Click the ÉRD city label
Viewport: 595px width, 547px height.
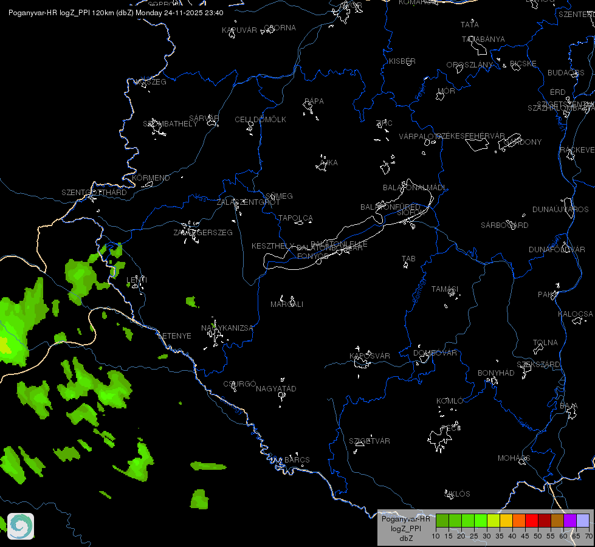coord(558,92)
